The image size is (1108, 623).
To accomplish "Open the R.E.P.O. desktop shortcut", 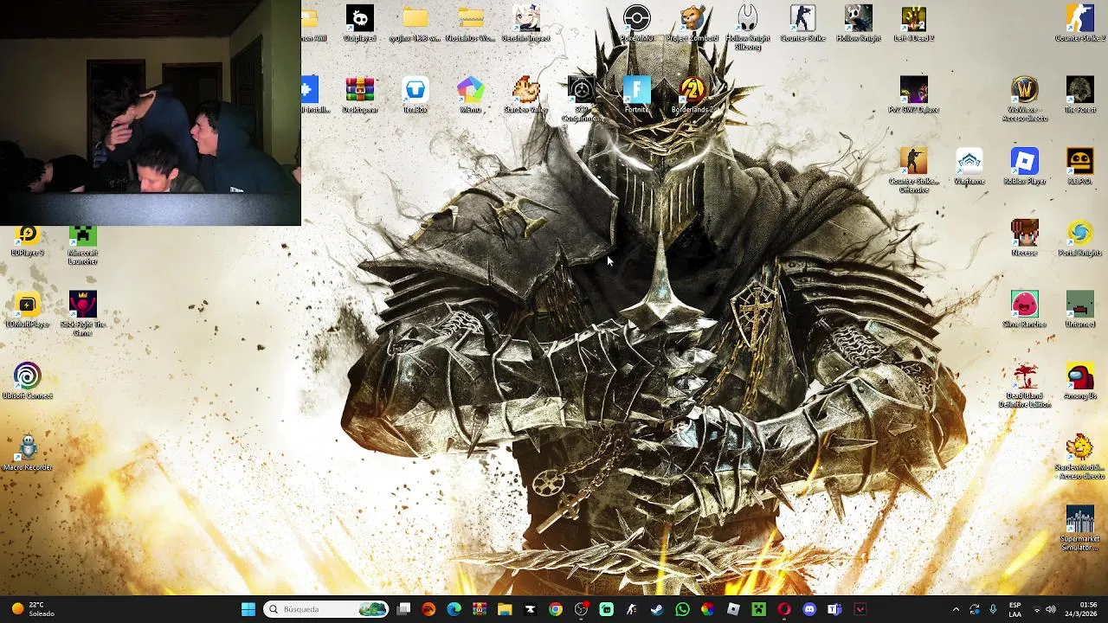I will point(1079,166).
